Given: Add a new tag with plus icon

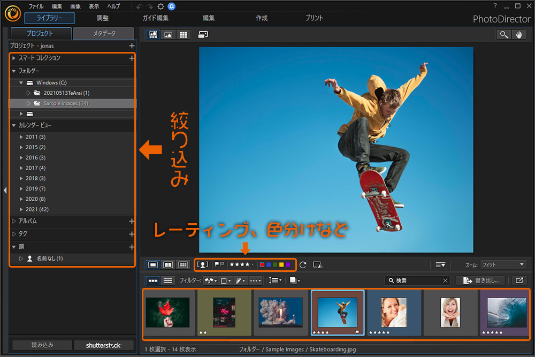Looking at the screenshot, I should [x=132, y=234].
